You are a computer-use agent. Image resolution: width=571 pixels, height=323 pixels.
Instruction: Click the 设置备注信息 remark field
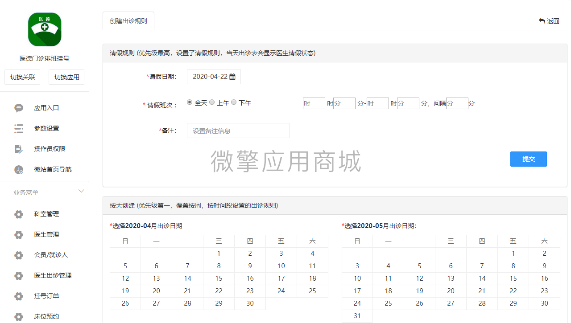238,131
